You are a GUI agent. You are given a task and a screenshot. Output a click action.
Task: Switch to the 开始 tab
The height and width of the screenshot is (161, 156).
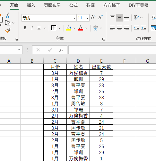click(14, 5)
